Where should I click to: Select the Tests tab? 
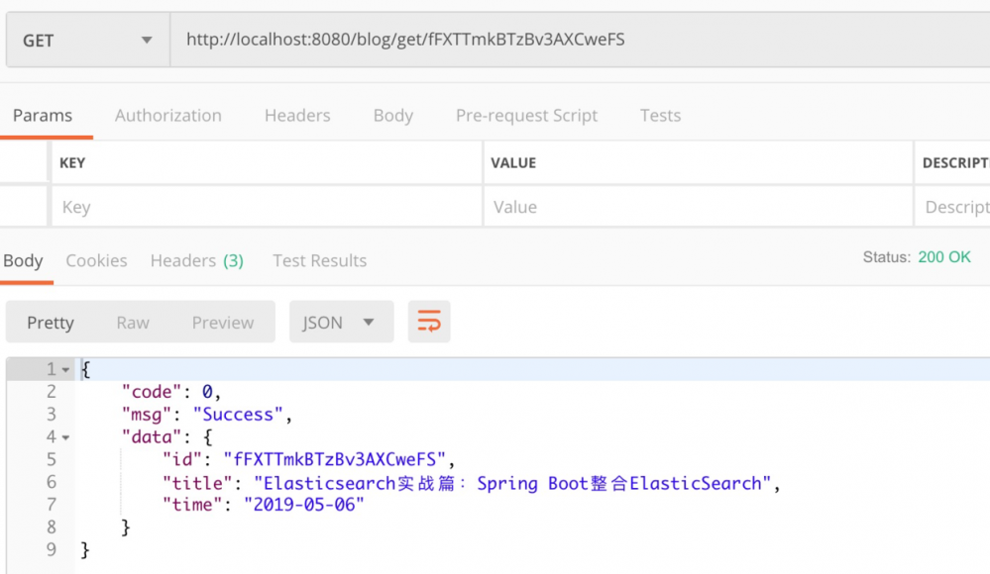tap(660, 115)
